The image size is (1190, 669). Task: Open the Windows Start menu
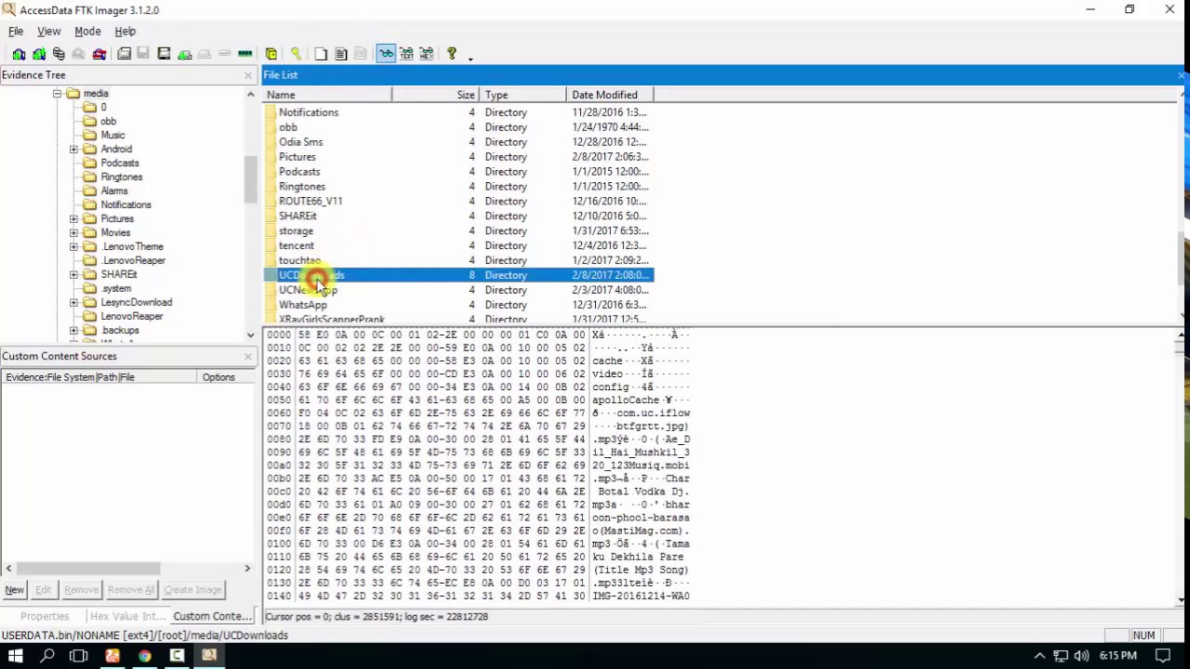pyautogui.click(x=15, y=656)
